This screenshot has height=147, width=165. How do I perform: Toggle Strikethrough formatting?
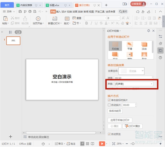coord(101,23)
